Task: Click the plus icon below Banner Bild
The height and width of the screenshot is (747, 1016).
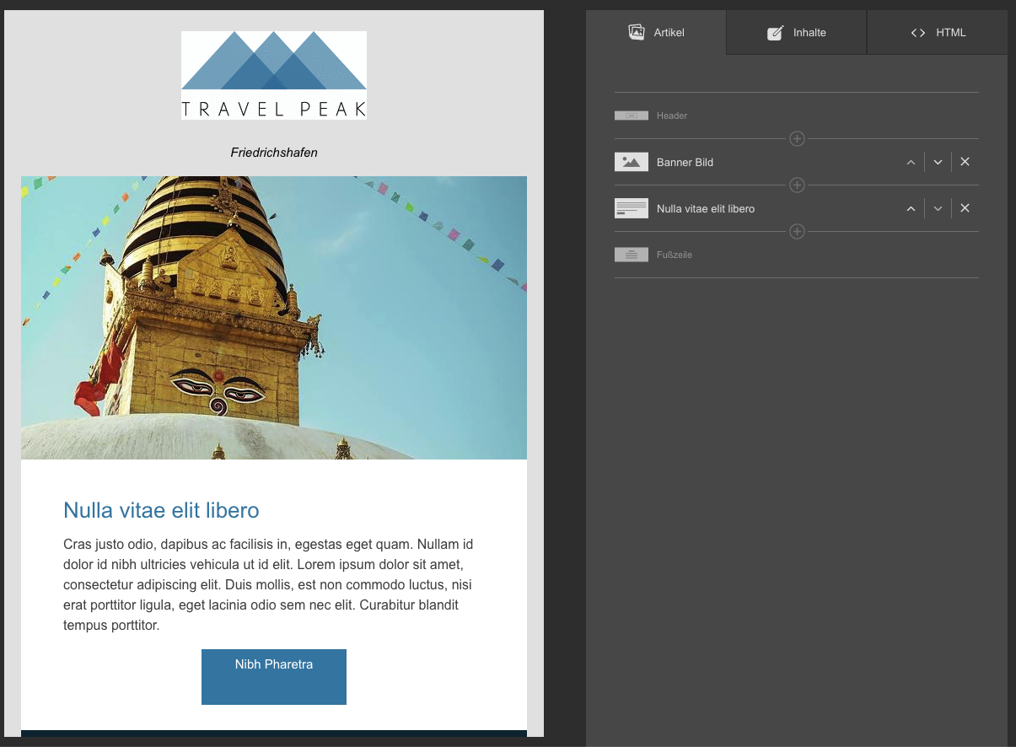Action: [797, 185]
